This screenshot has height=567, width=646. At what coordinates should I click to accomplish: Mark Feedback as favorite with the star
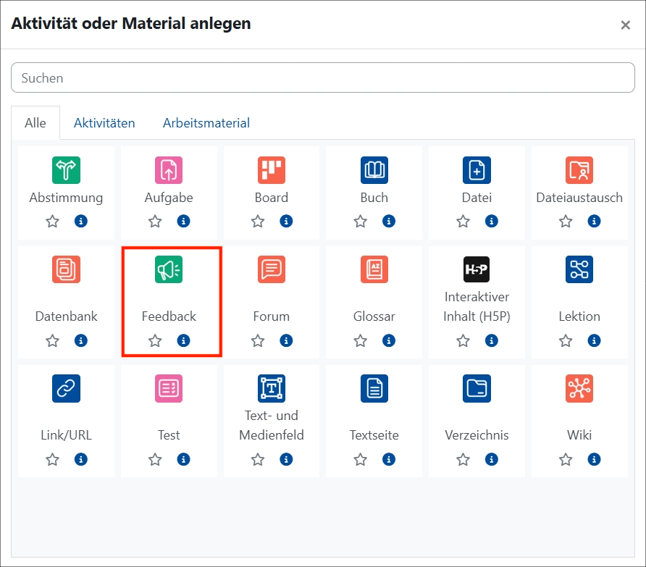(x=154, y=340)
